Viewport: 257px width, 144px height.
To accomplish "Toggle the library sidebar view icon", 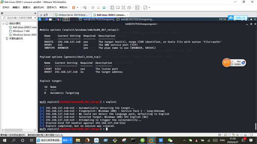I will pyautogui.click(x=112, y=8).
